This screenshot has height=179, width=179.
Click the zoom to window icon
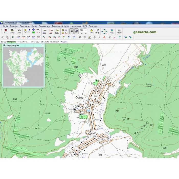click(x=38, y=37)
